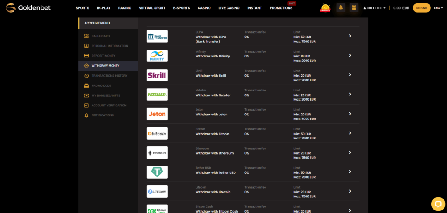Viewport: 447px width, 213px height.
Task: Expand the Litecoin row chevron
Action: [350, 191]
